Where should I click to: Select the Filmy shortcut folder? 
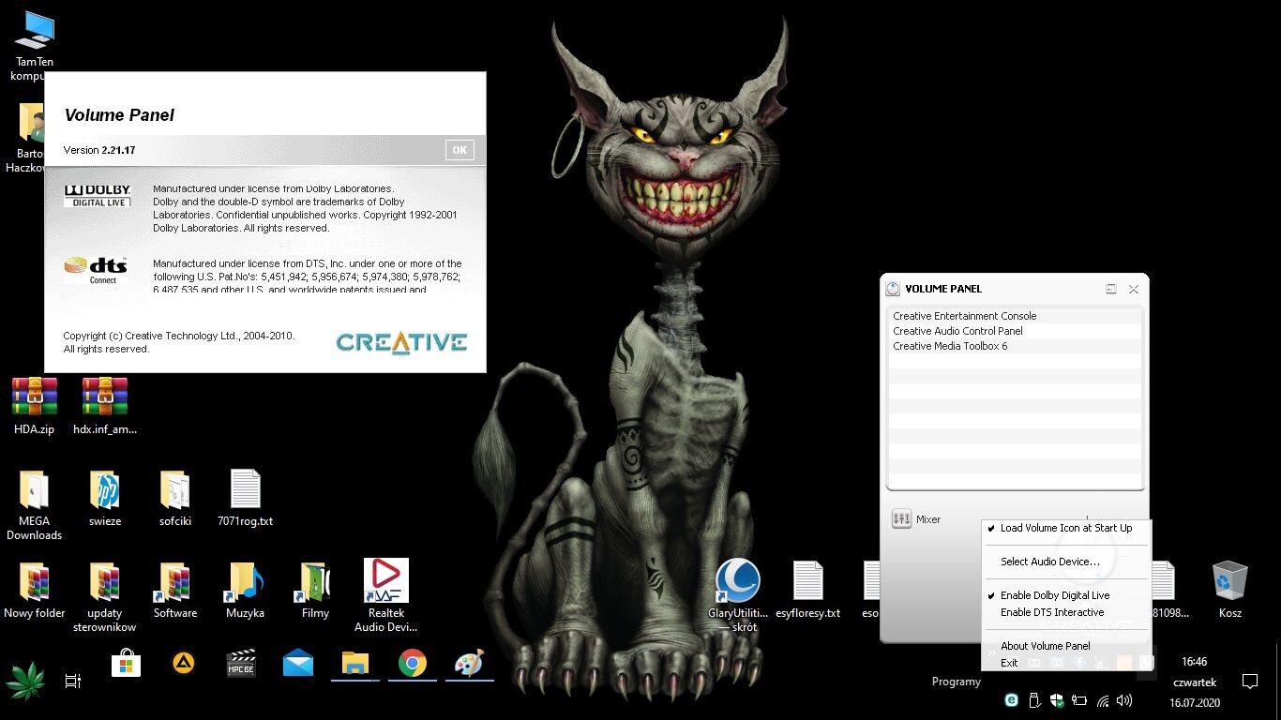(x=315, y=590)
